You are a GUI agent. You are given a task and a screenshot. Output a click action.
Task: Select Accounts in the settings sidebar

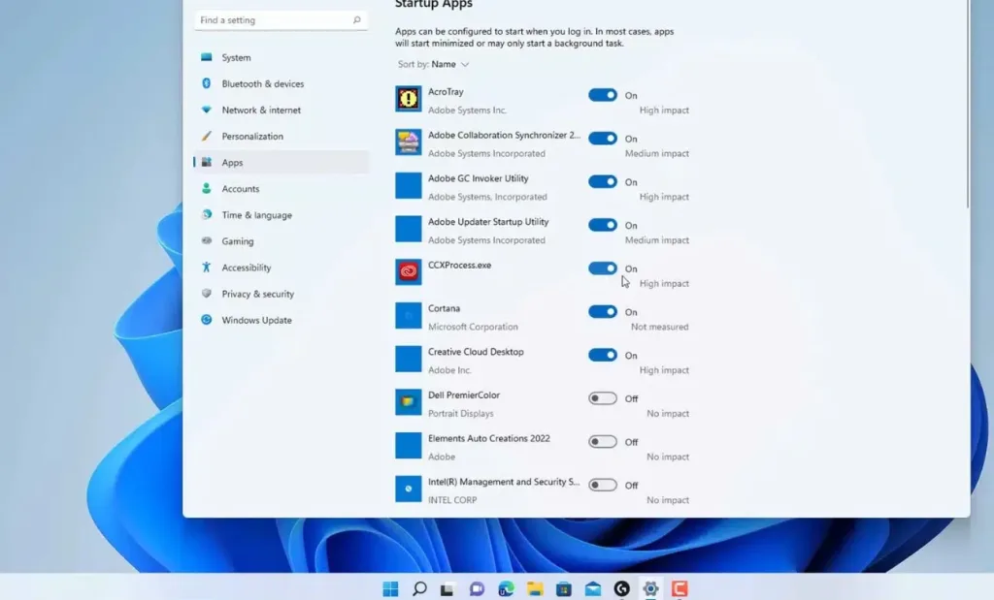(x=239, y=188)
